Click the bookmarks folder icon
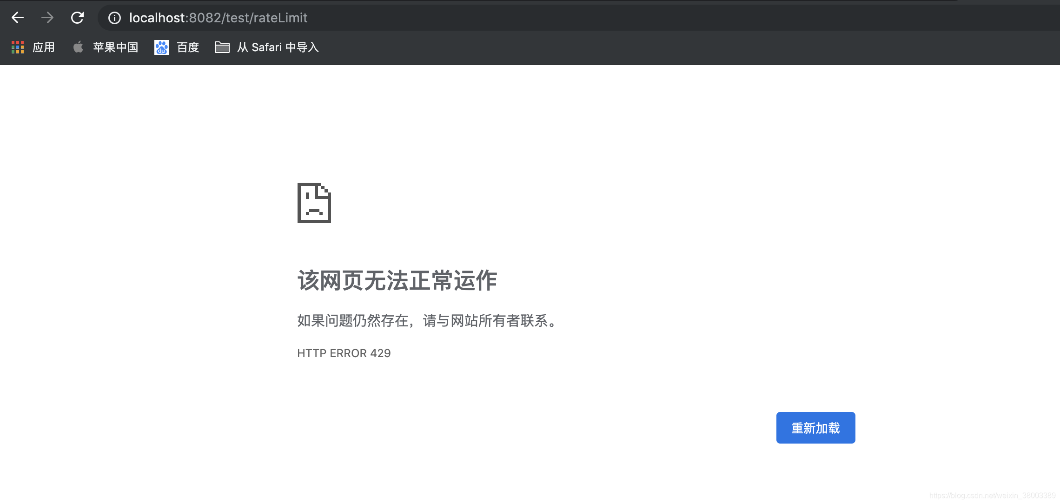This screenshot has width=1060, height=504. tap(222, 47)
